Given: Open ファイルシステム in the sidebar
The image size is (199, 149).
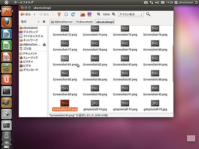Looking at the screenshot, I should (x=32, y=36).
